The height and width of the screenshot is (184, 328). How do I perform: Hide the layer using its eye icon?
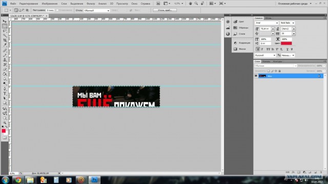coord(256,76)
